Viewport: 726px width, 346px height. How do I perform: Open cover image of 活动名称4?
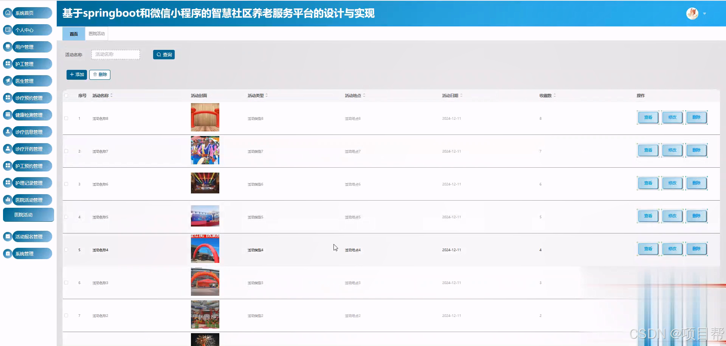(205, 249)
